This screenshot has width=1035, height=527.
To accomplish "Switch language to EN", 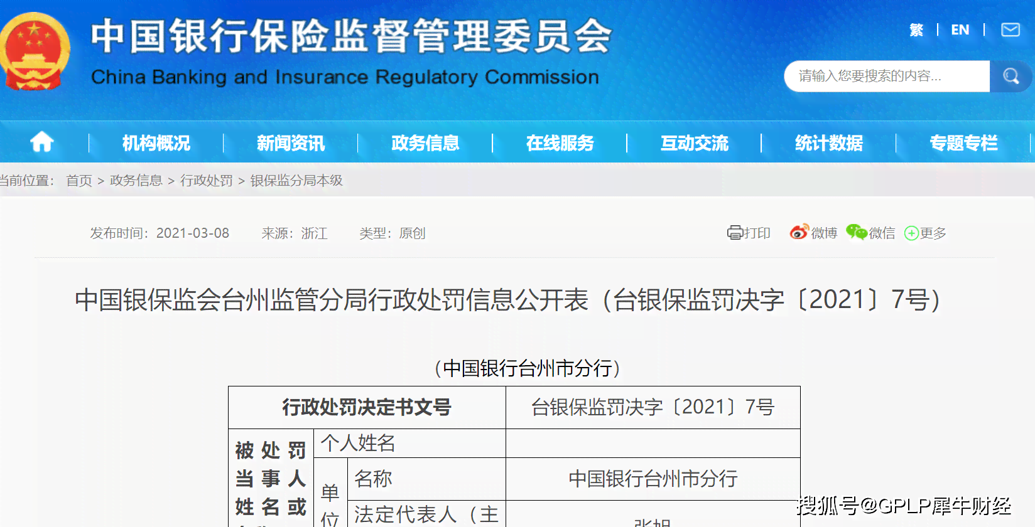I will [960, 29].
